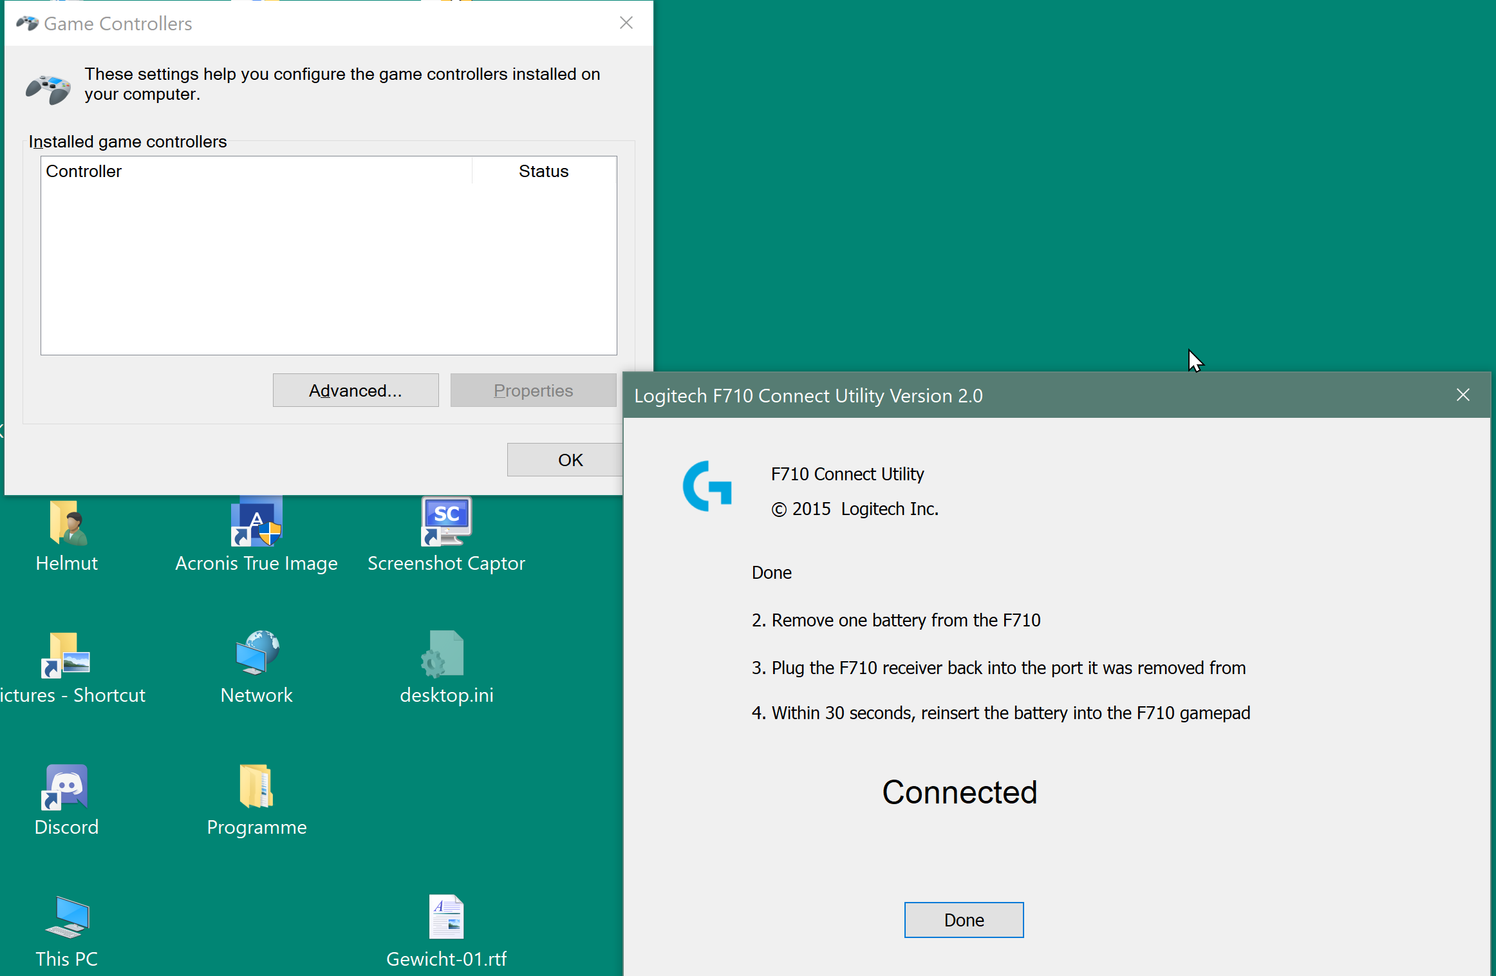1496x976 pixels.
Task: Click the Properties button
Action: [533, 391]
